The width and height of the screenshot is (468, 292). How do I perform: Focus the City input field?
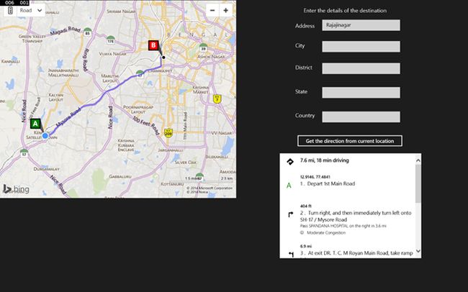(x=361, y=47)
